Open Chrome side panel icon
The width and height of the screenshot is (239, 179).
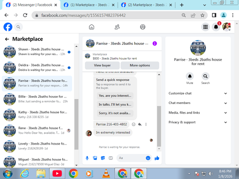tap(214, 15)
